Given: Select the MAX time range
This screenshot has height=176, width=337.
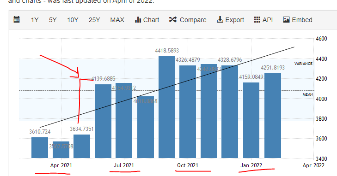Looking at the screenshot, I should point(117,20).
